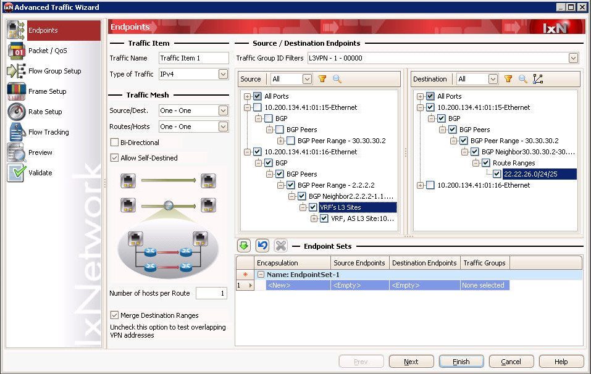Select the None selected traffic groups cell
The image size is (591, 374).
coord(485,285)
